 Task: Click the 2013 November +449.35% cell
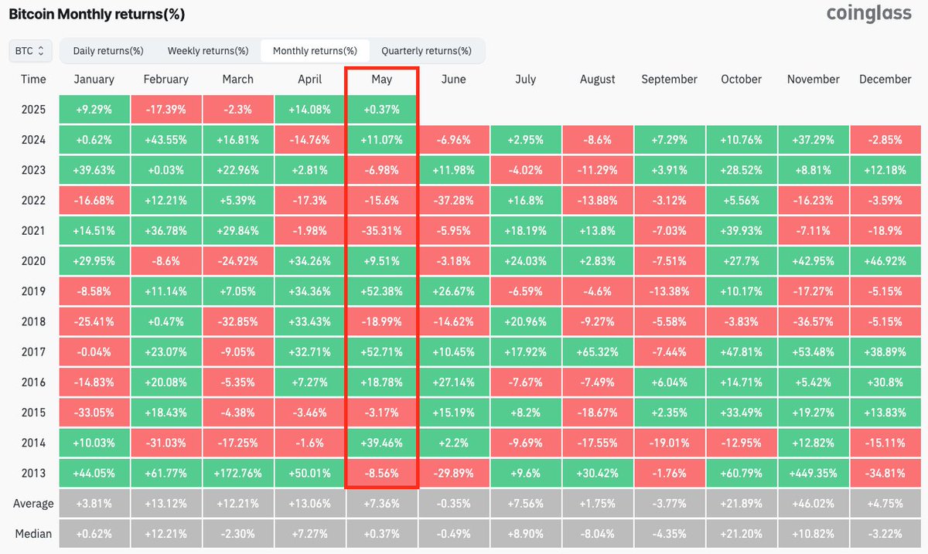tap(813, 473)
